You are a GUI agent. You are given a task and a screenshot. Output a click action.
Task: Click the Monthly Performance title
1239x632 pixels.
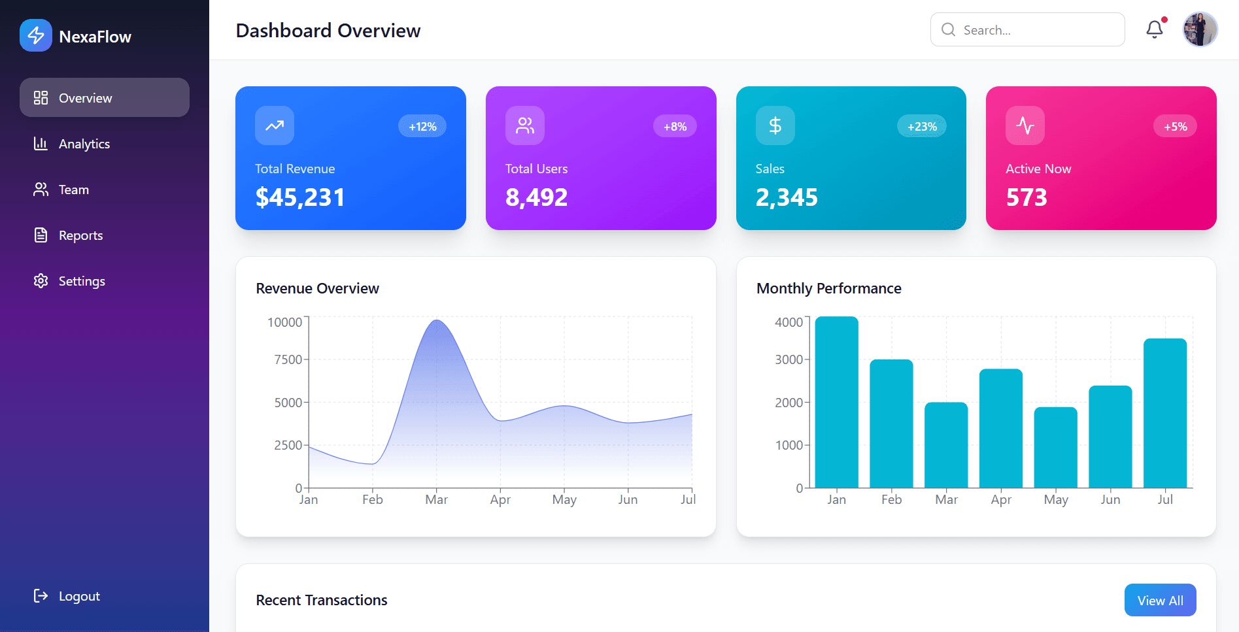pyautogui.click(x=828, y=288)
